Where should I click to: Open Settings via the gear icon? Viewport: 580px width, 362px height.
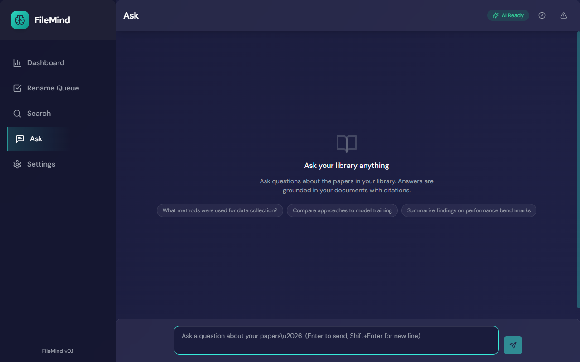tap(17, 164)
